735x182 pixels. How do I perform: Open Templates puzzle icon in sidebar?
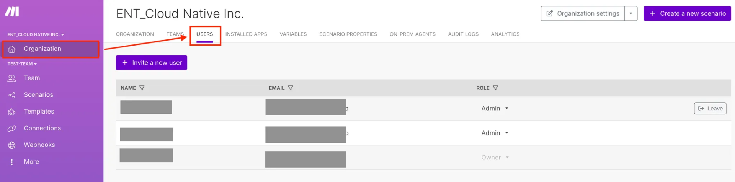click(12, 112)
